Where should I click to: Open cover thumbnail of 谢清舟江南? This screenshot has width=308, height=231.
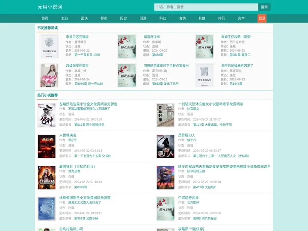(127, 47)
